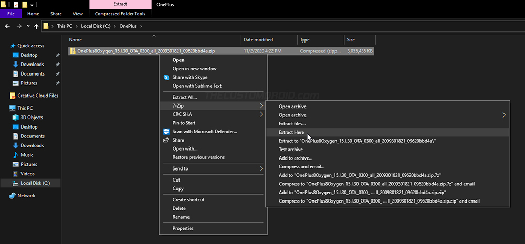
Task: Select the OnePlus8Oxygen zip file
Action: click(x=221, y=51)
